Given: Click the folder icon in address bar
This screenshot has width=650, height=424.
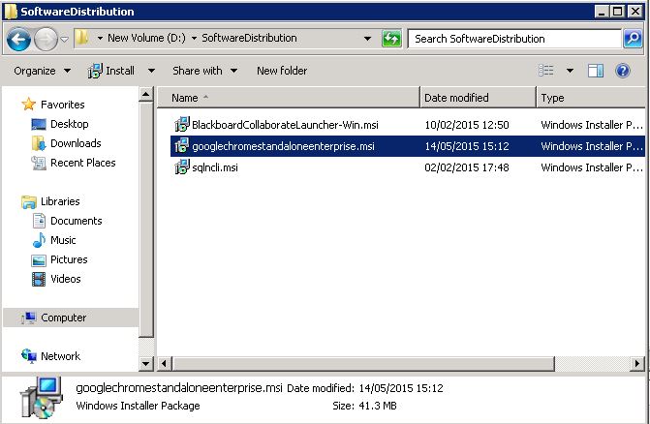Looking at the screenshot, I should 82,38.
